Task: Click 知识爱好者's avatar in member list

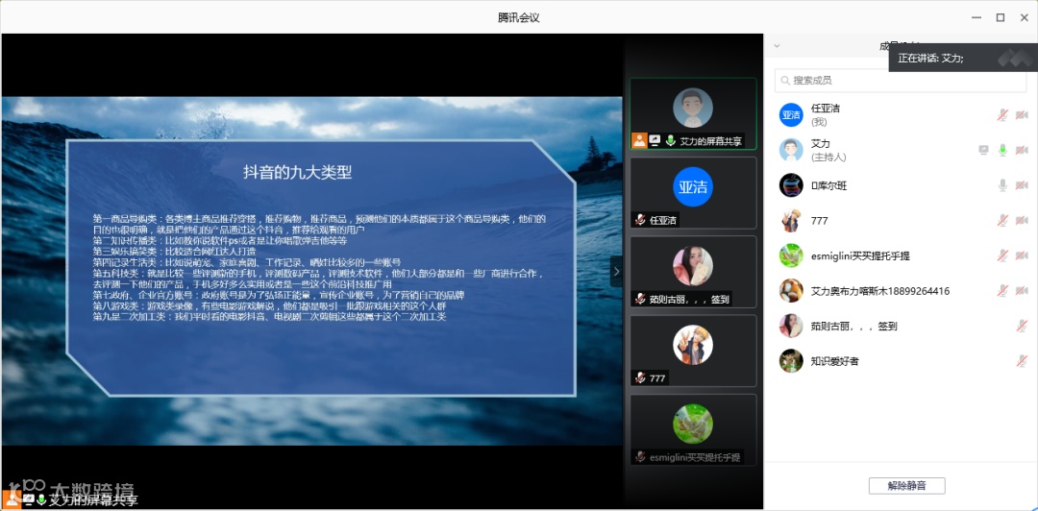Action: tap(791, 361)
